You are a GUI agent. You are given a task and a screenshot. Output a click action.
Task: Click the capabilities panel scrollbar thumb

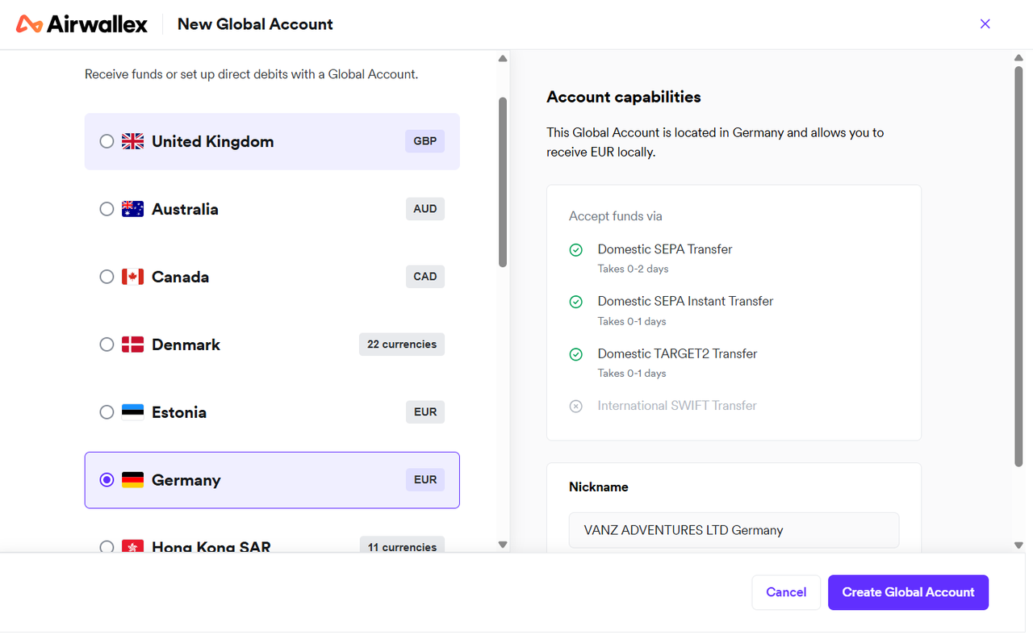click(1018, 266)
